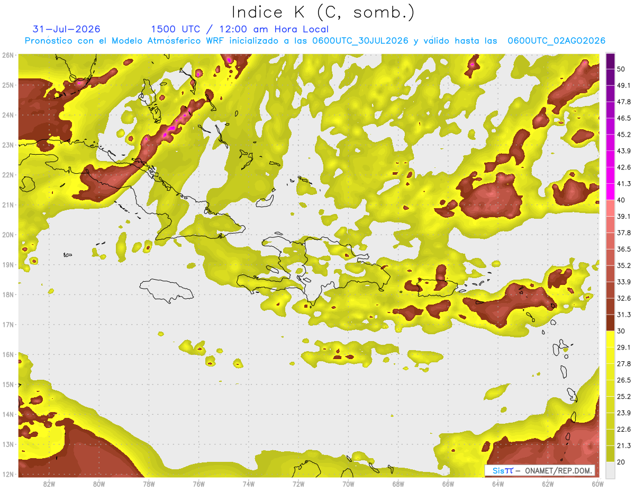Click the longitude label "68W"
Viewport: 635px width, 491px height.
tap(398, 484)
